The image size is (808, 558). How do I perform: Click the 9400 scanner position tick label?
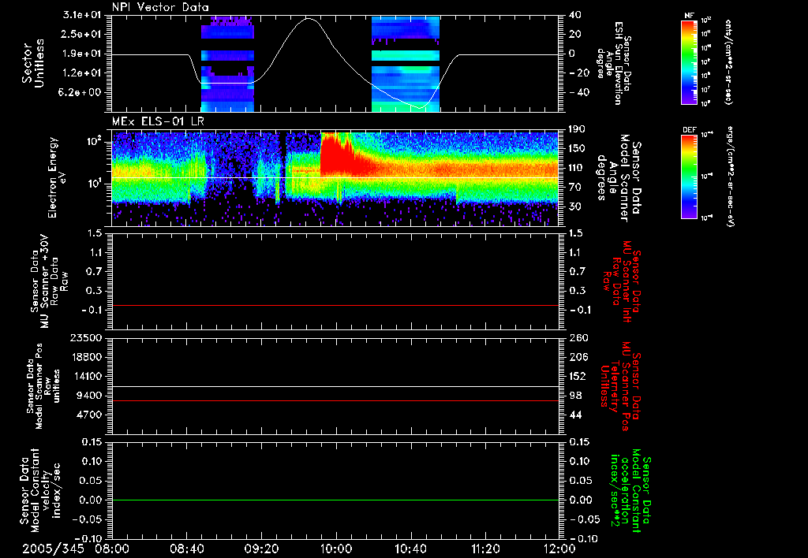[89, 396]
